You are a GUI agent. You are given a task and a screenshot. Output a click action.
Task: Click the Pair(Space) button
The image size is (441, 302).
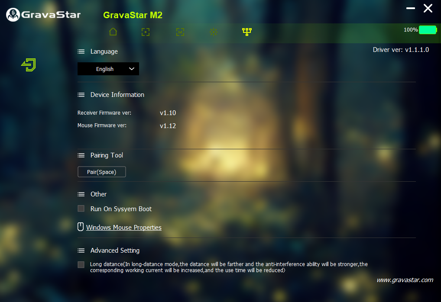[102, 172]
